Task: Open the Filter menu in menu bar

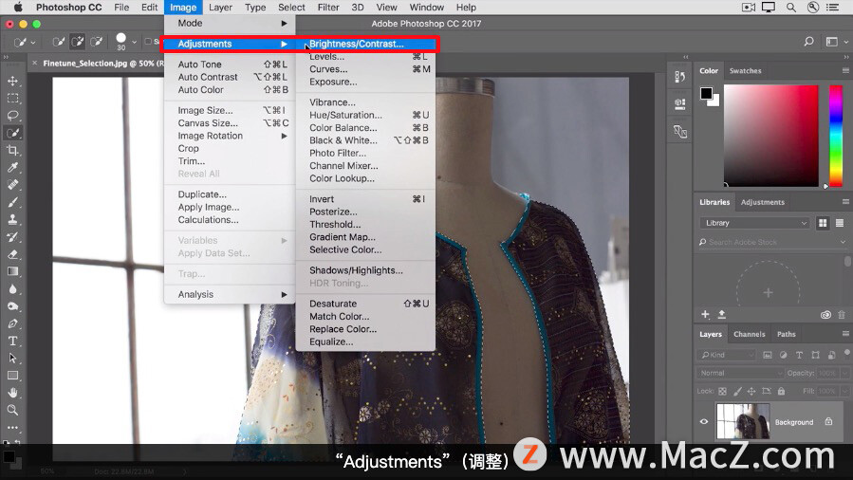Action: [328, 7]
